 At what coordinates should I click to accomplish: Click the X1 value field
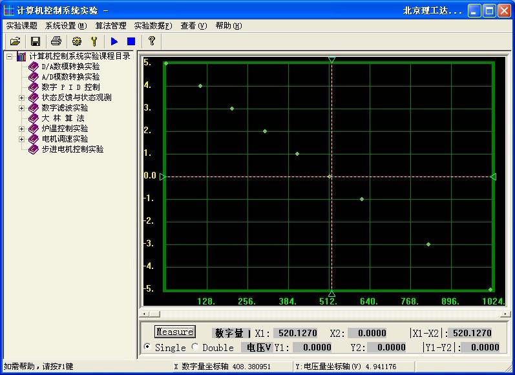[x=295, y=334]
